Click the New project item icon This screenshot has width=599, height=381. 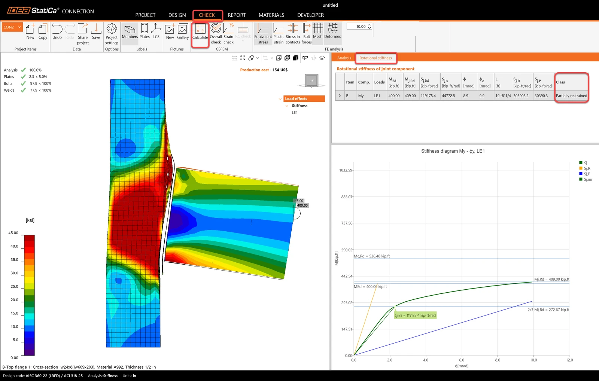[30, 31]
